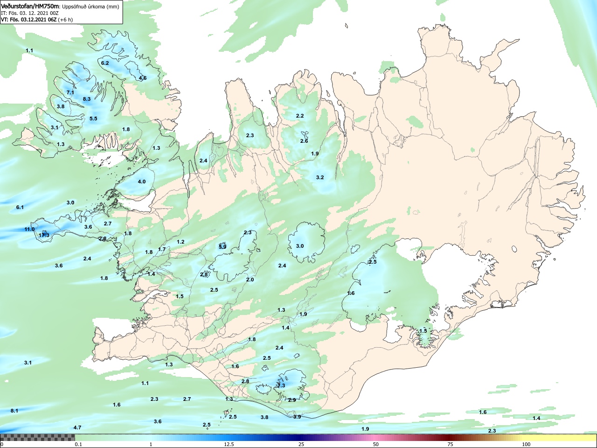
Task: Click the 17.3 peak precipitation value
Action: [x=44, y=235]
